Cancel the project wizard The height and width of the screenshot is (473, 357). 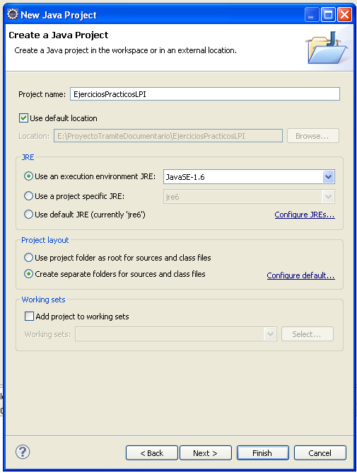320,452
